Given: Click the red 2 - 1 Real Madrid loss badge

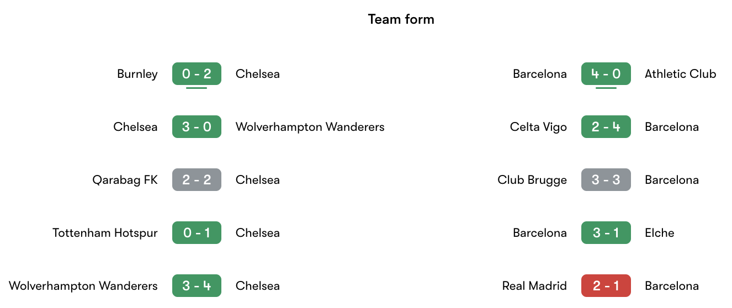Looking at the screenshot, I should (606, 286).
